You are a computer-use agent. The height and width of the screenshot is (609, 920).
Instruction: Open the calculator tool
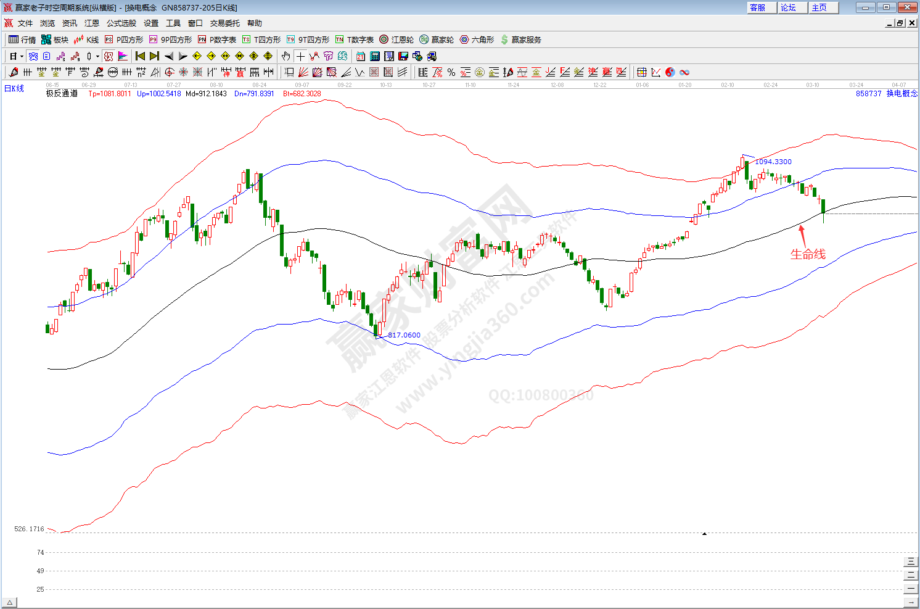[x=375, y=56]
